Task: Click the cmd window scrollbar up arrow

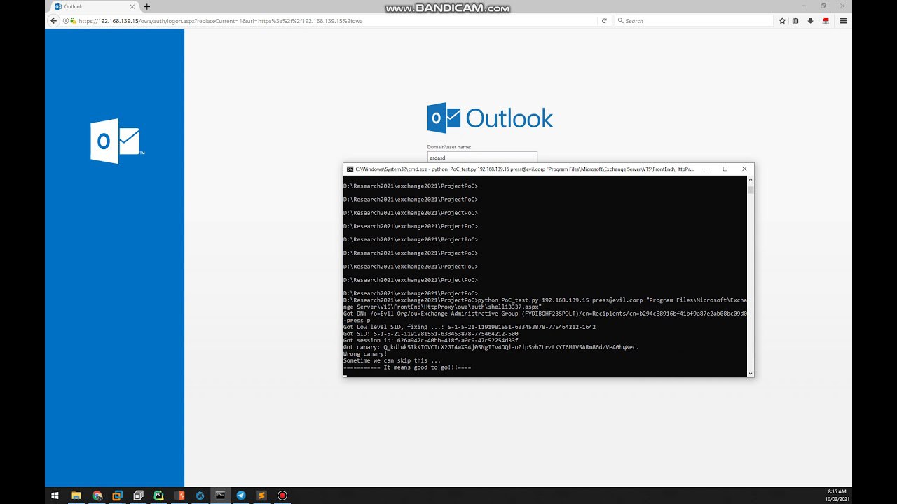Action: tap(751, 179)
